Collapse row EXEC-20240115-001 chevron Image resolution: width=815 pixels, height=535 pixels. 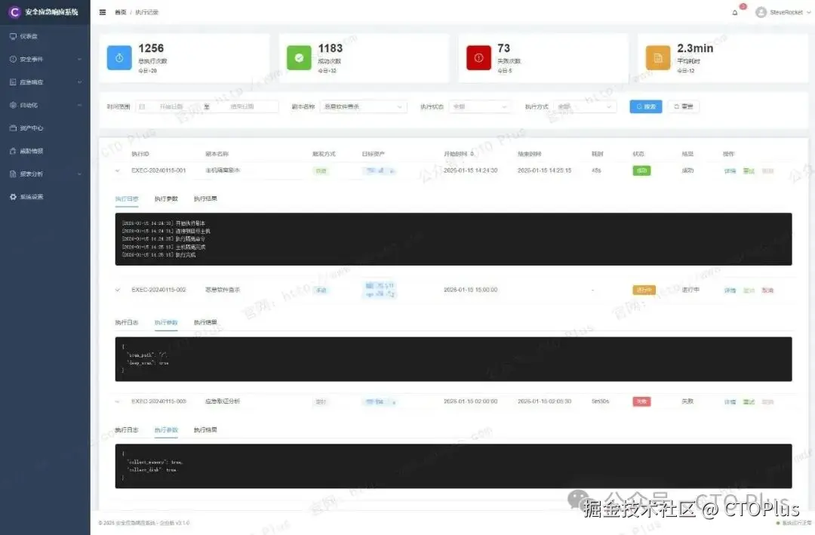118,171
